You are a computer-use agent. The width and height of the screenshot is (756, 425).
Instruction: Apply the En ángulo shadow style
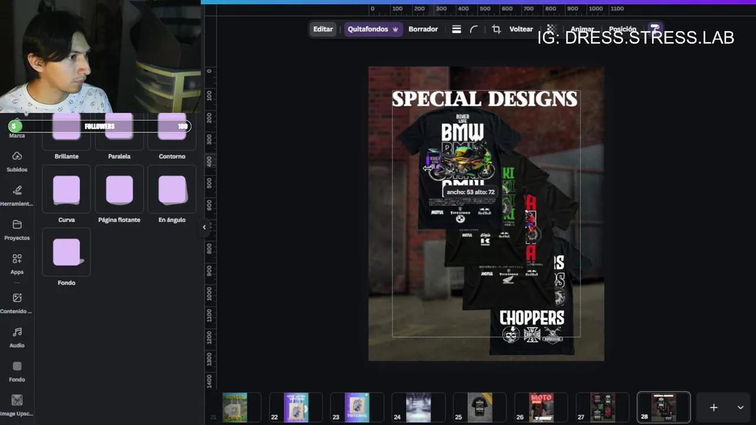pos(172,189)
